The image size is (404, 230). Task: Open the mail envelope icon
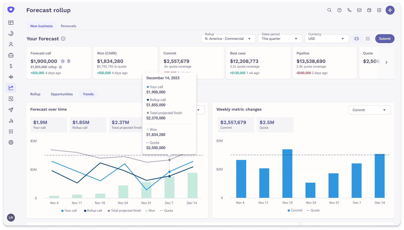(x=359, y=10)
